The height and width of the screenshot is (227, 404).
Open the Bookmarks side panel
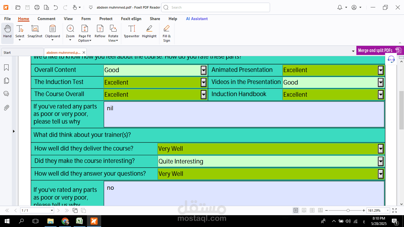[x=6, y=68]
